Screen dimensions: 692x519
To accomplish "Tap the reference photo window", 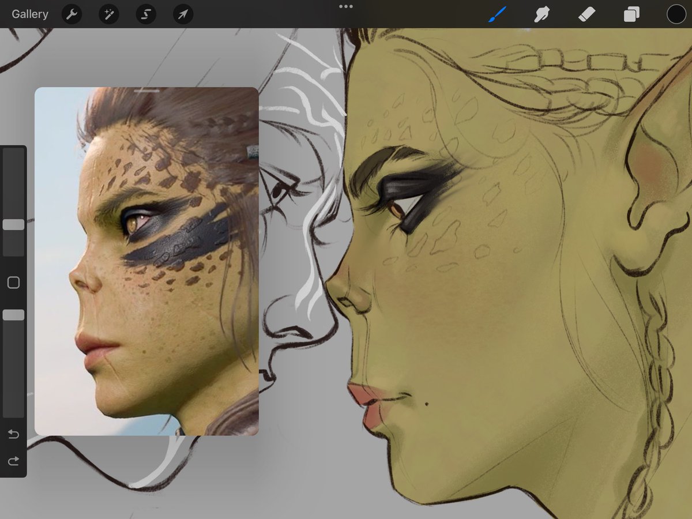I will pyautogui.click(x=146, y=261).
